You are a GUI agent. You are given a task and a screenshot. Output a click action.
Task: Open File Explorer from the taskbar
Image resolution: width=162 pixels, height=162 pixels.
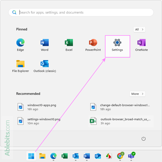pyautogui.click(x=42, y=156)
